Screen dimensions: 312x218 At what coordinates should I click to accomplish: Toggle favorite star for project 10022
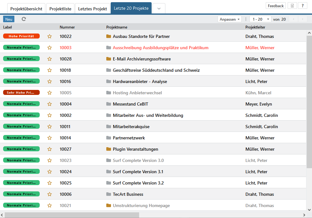click(49, 36)
